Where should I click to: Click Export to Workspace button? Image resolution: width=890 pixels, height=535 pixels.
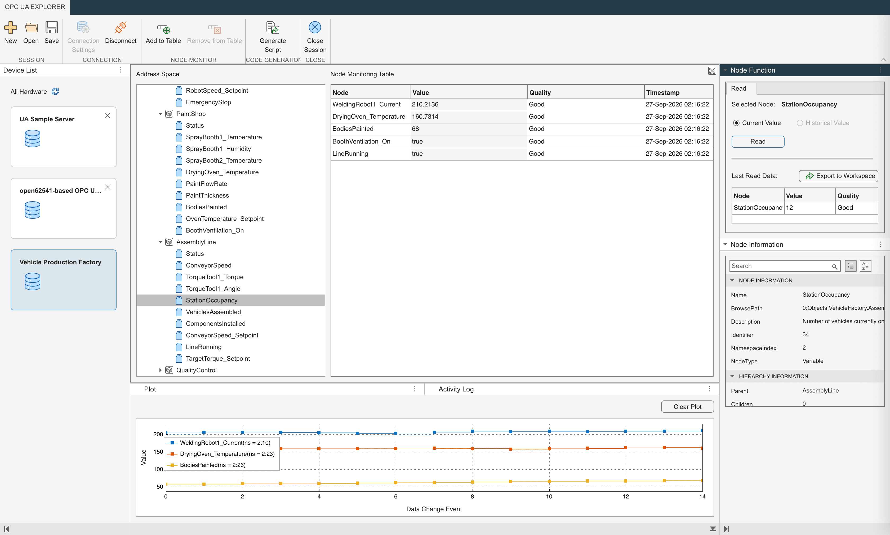coord(838,176)
